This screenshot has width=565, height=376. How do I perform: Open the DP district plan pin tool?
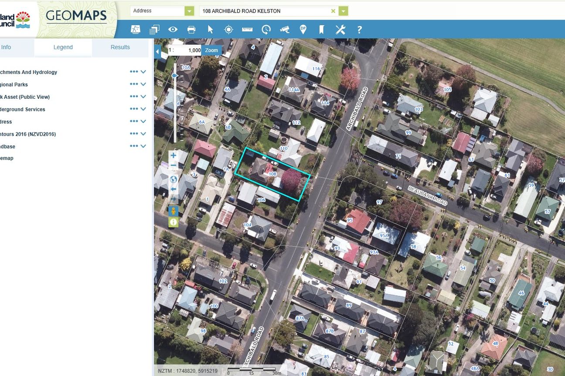[303, 29]
